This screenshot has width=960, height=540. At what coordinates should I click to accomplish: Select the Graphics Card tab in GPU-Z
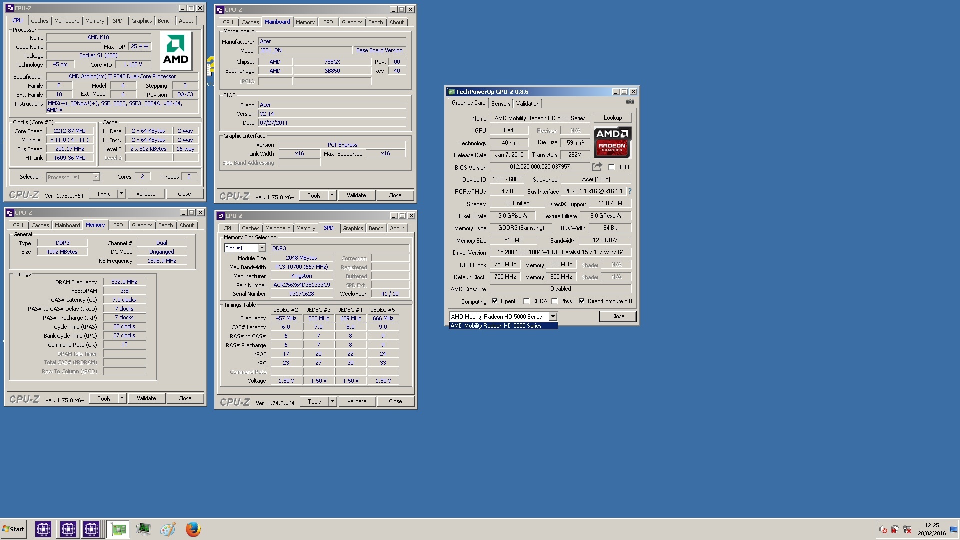click(468, 103)
